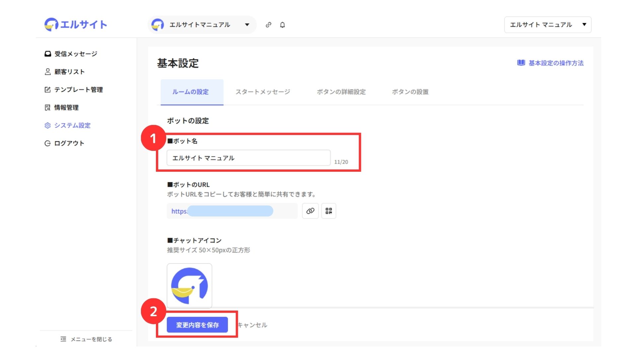Show QR code for bot URL

[x=329, y=211]
